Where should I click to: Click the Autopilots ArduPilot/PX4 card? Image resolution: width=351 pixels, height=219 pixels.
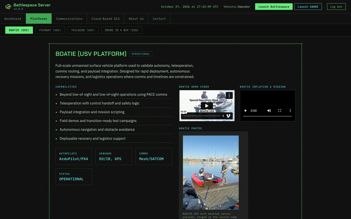click(x=74, y=157)
